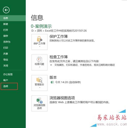Click the 管理版本 icon button
The height and width of the screenshot is (128, 127).
click(39, 83)
